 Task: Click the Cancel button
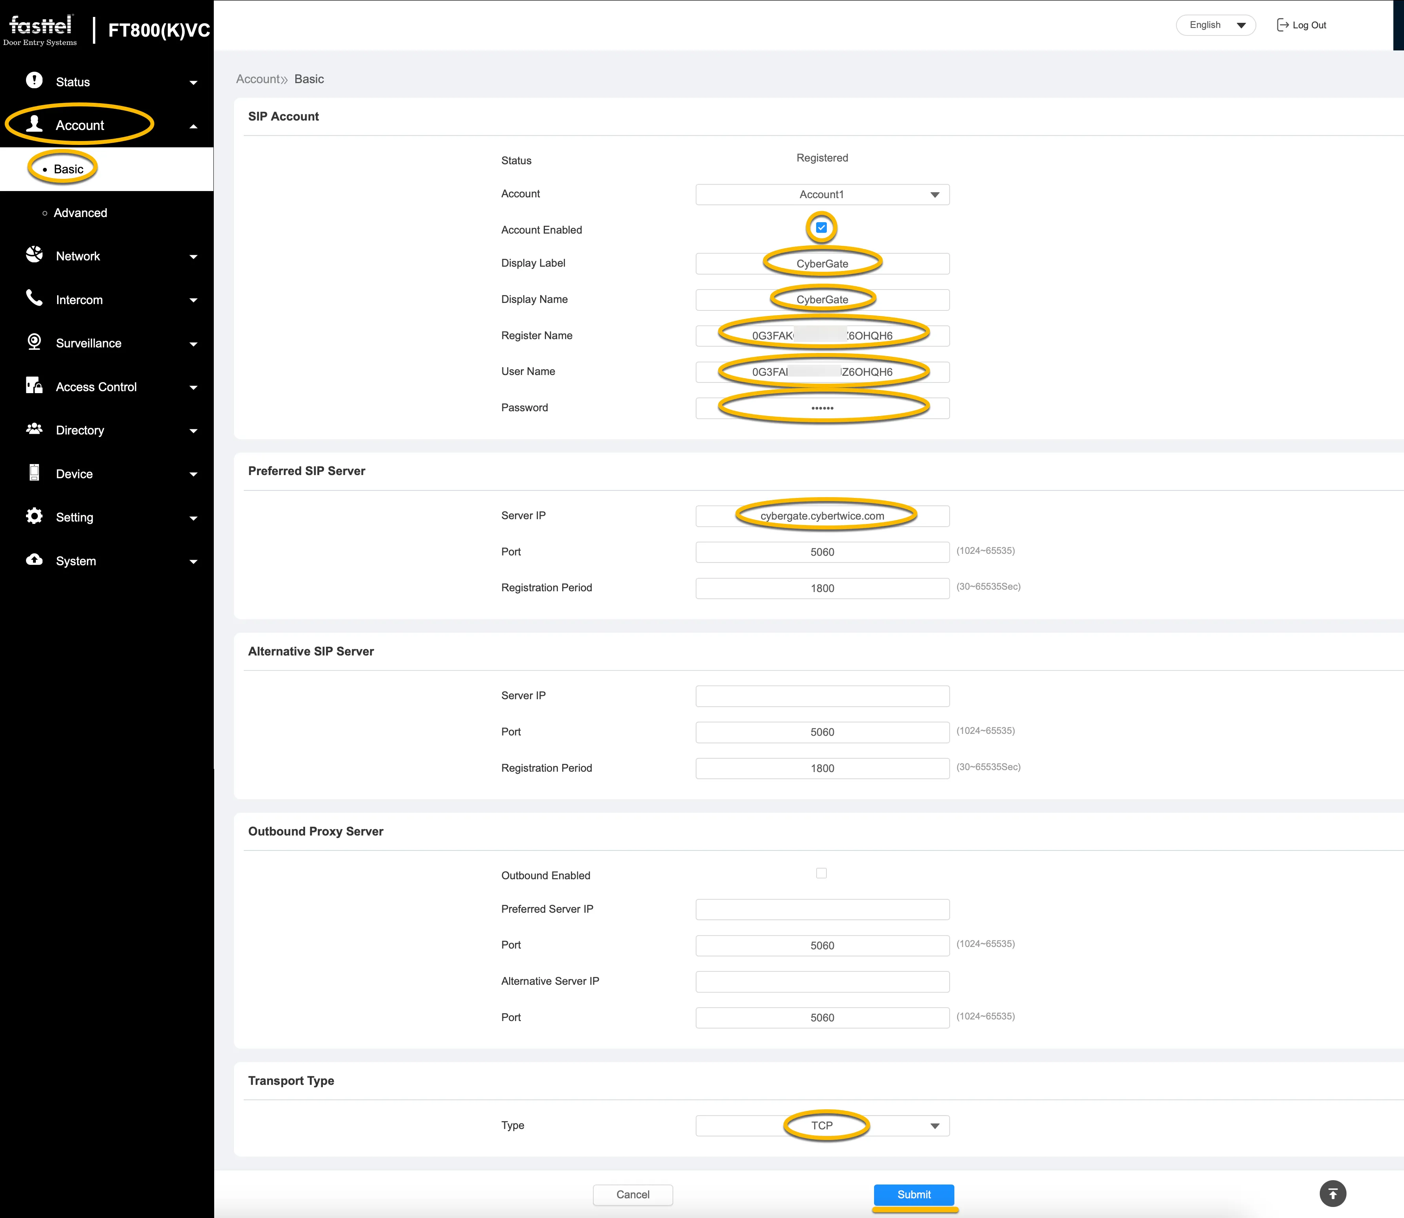633,1195
